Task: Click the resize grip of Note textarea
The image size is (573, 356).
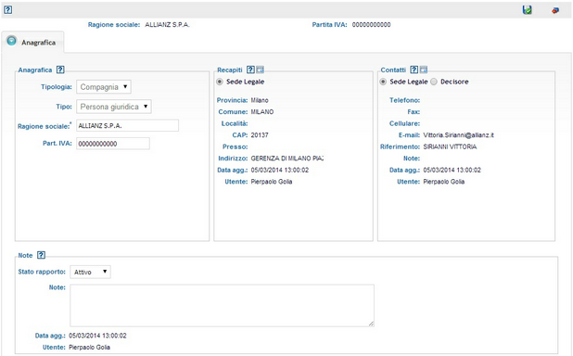Action: click(x=371, y=324)
